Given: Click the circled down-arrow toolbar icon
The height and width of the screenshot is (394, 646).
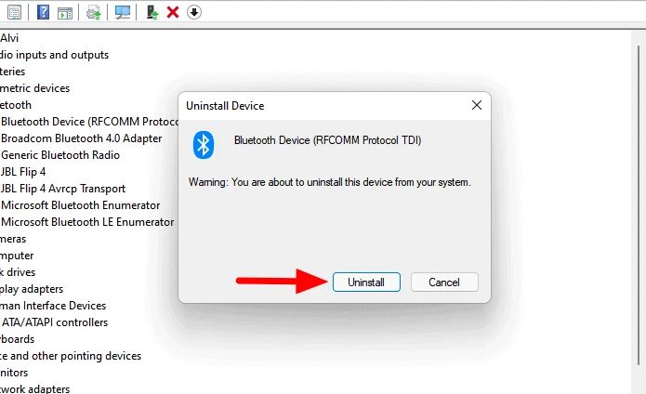Looking at the screenshot, I should [x=193, y=12].
